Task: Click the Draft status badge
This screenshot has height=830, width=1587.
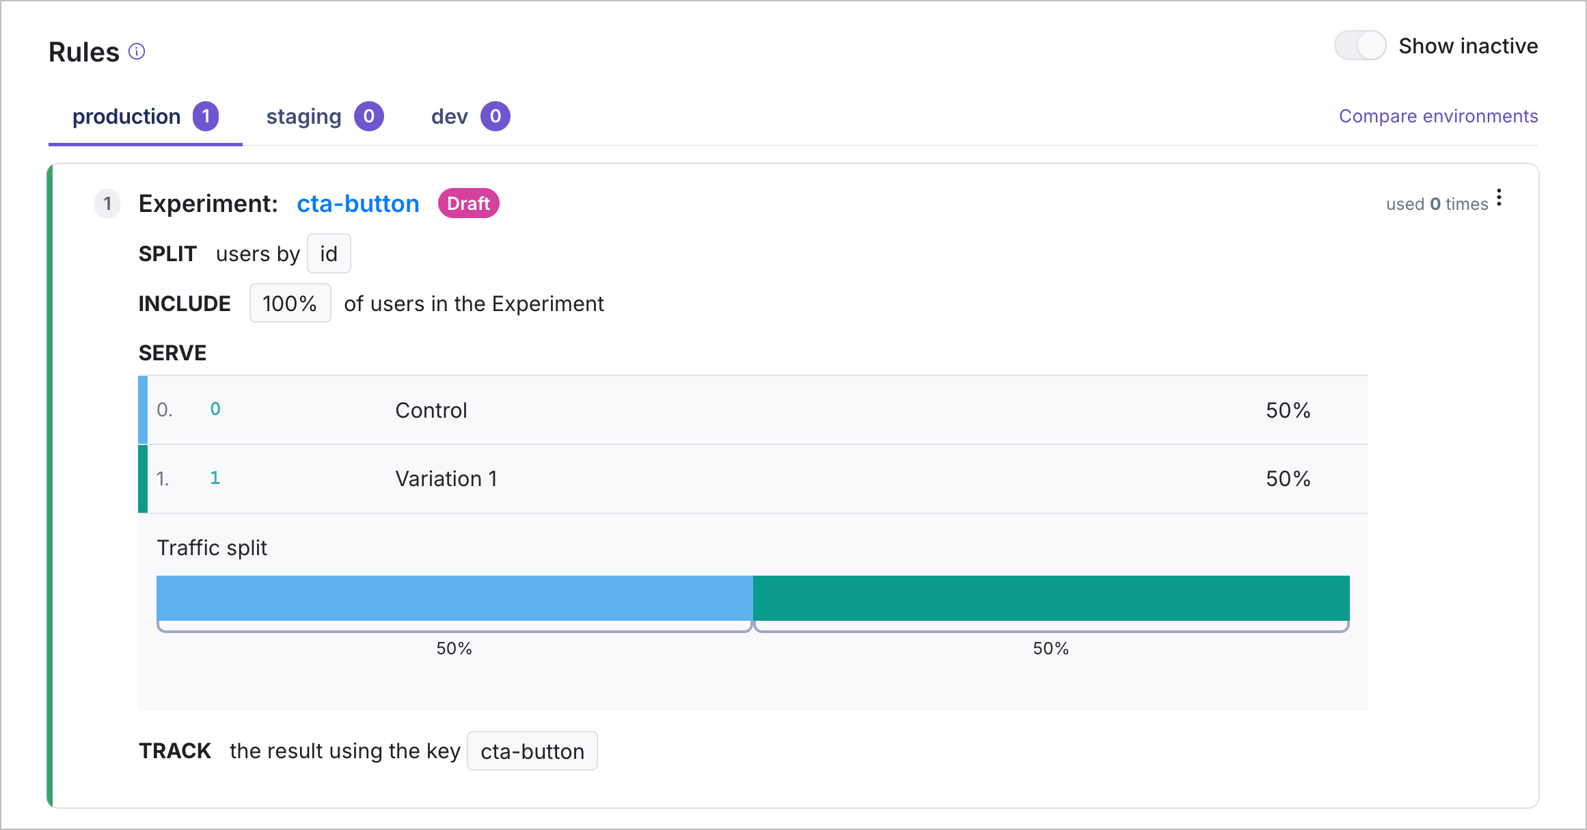Action: (469, 204)
